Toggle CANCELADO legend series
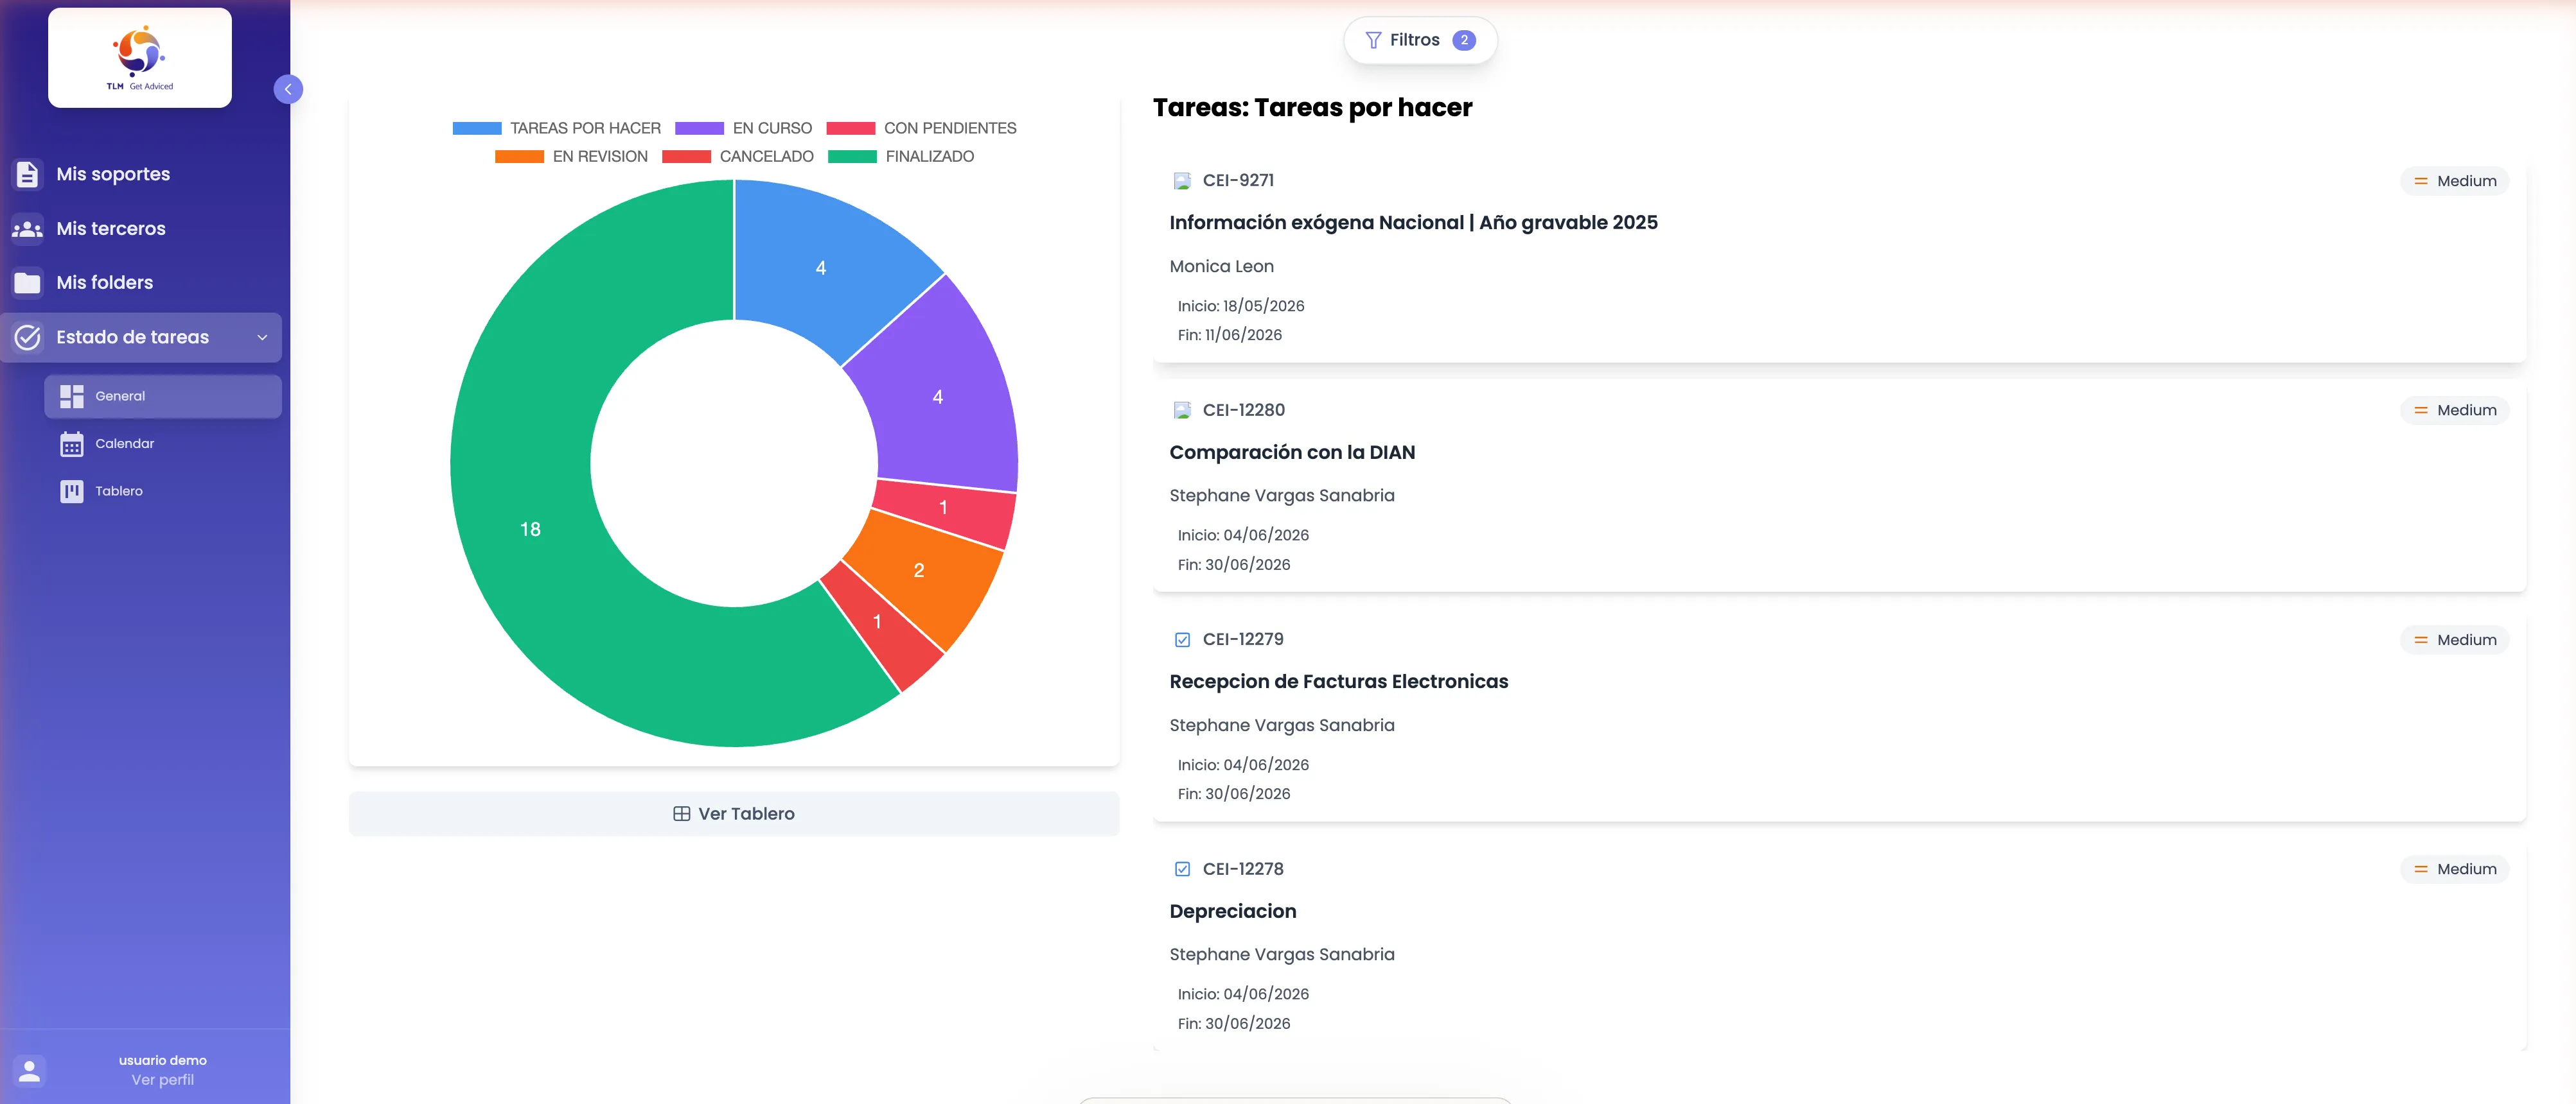Image resolution: width=2576 pixels, height=1104 pixels. 738,157
